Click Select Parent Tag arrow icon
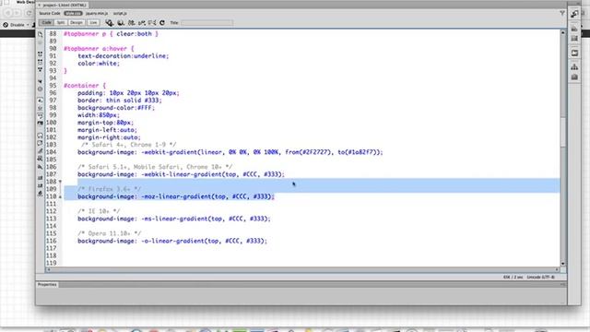590x332 pixels. (41, 81)
